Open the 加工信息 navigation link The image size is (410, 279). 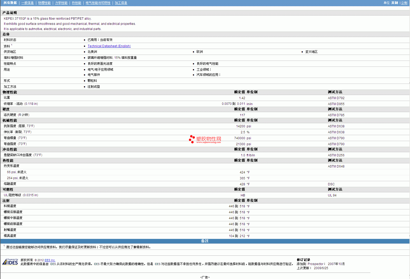tap(121, 3)
